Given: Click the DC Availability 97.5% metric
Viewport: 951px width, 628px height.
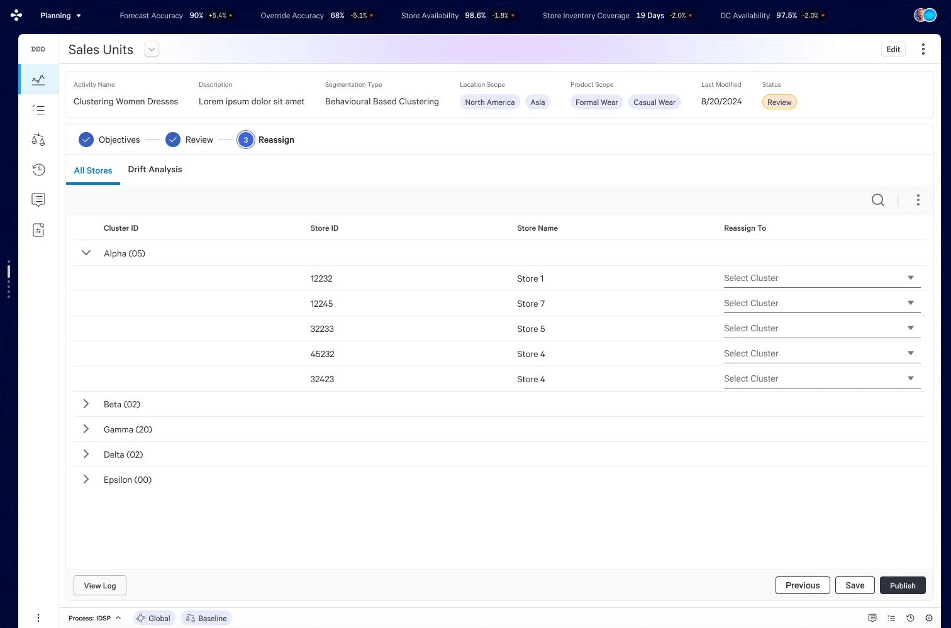Looking at the screenshot, I should 774,15.
